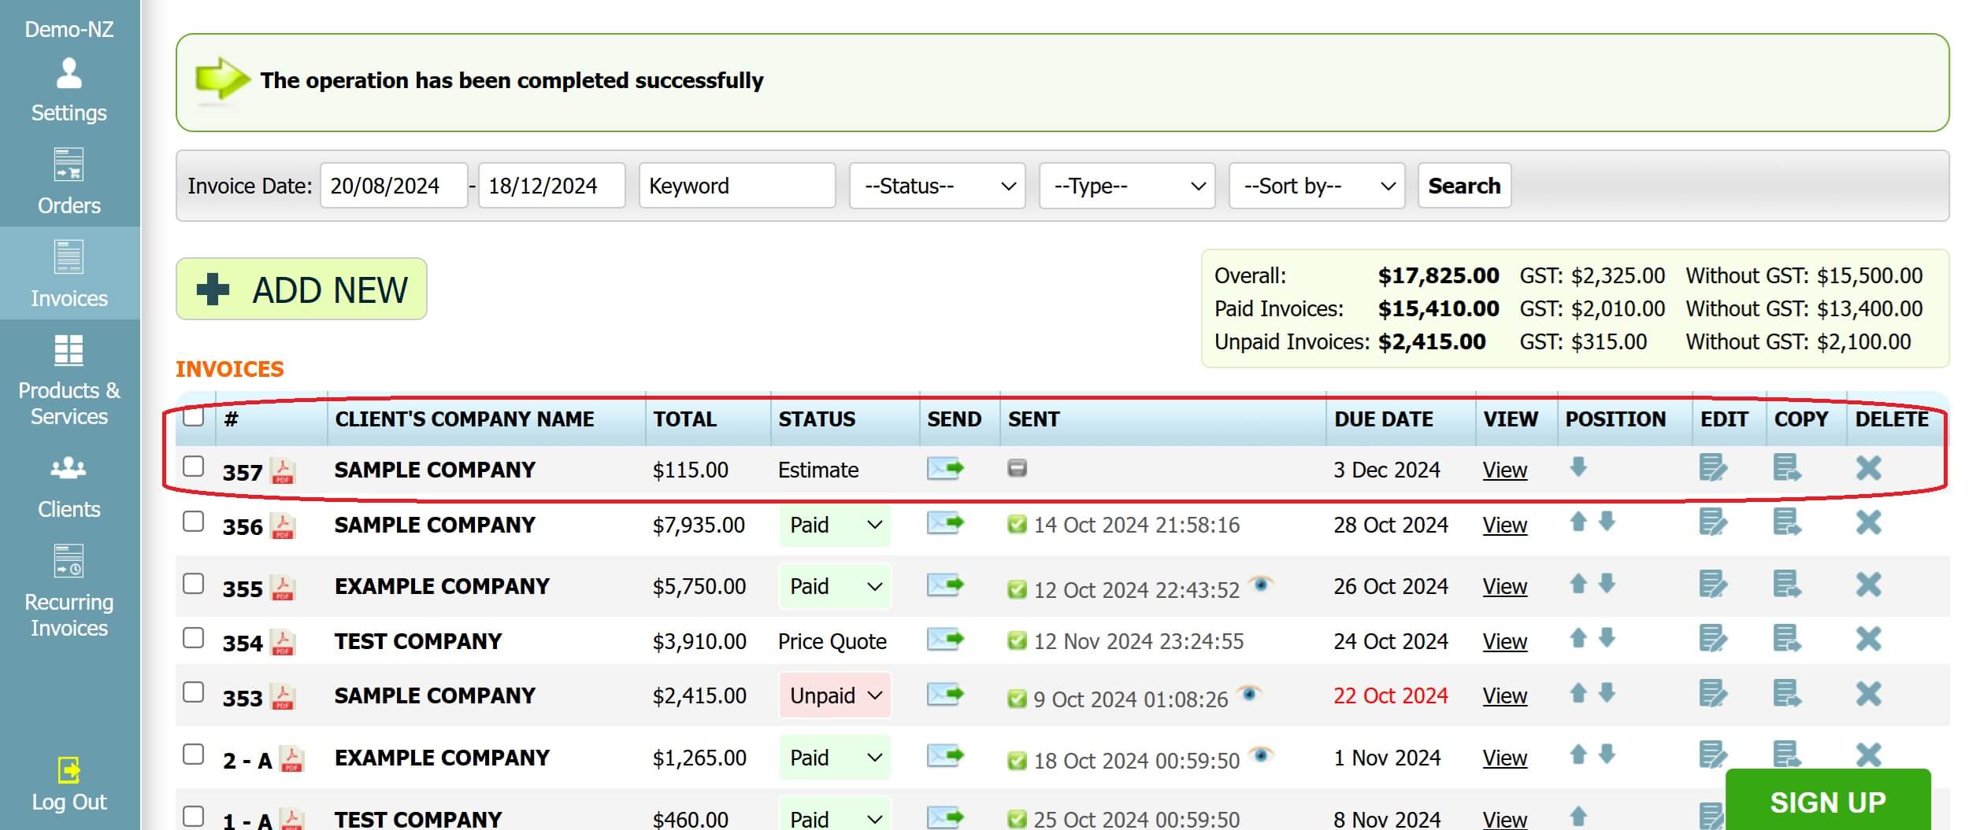
Task: Open View link for invoice 355
Action: (x=1504, y=587)
